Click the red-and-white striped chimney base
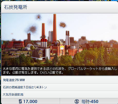 (44, 43)
